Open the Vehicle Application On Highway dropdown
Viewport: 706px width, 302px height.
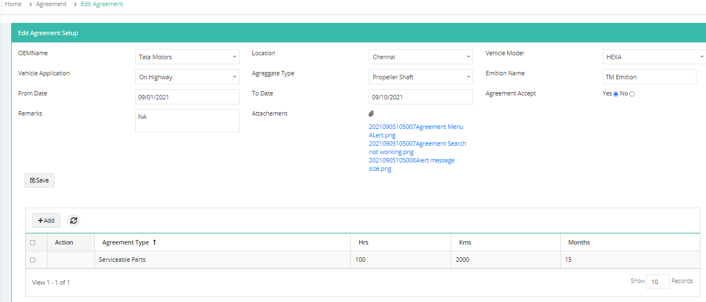(187, 77)
